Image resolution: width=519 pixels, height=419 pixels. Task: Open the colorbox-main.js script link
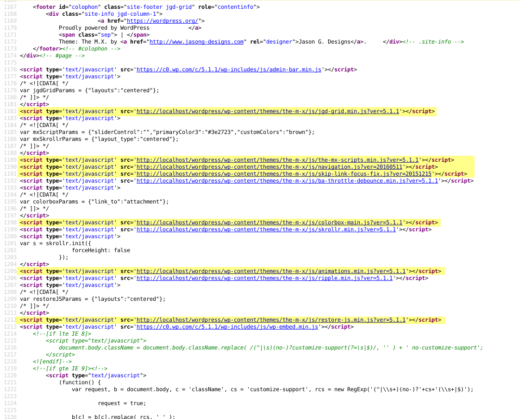tap(269, 223)
